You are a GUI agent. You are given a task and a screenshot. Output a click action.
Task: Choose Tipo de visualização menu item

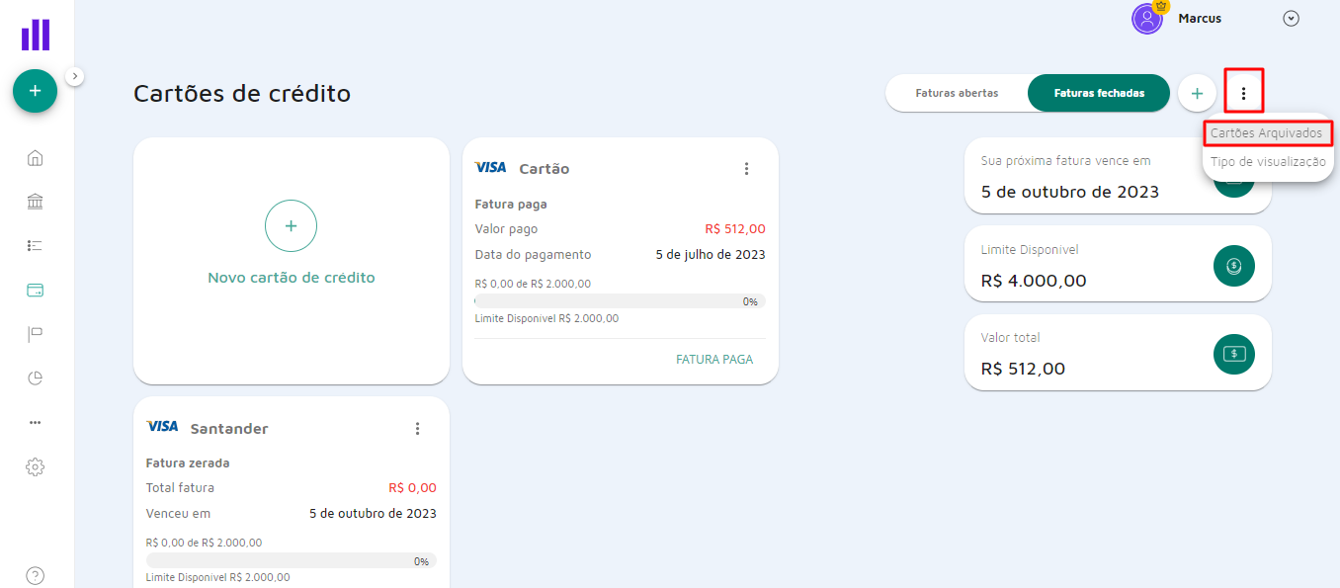point(1268,161)
